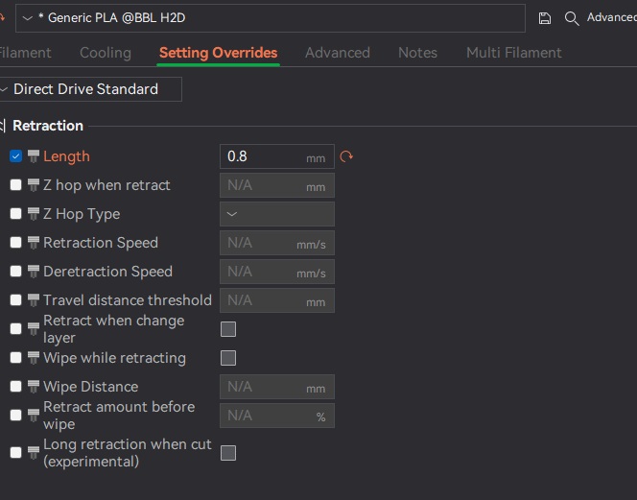Open the Multi Filament tab
The width and height of the screenshot is (637, 500).
click(513, 53)
